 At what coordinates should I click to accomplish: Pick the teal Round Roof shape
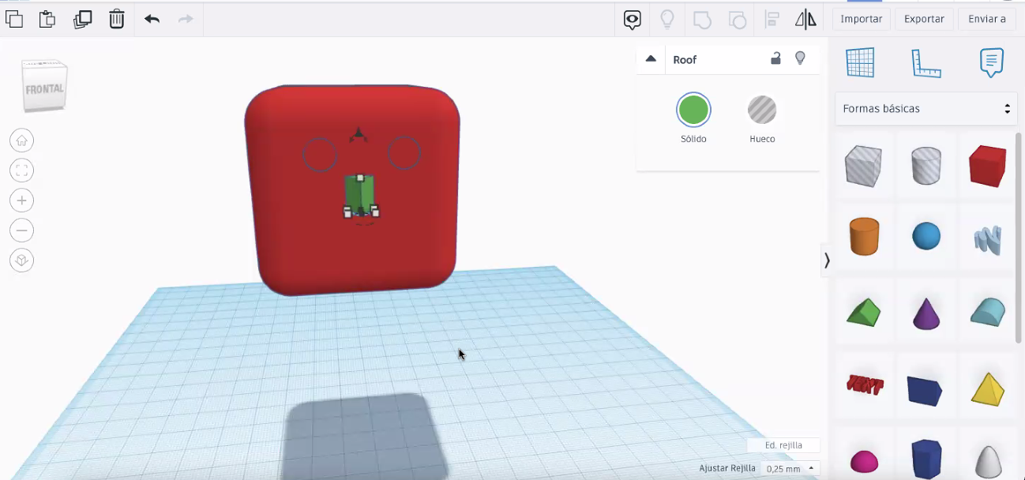coord(988,312)
